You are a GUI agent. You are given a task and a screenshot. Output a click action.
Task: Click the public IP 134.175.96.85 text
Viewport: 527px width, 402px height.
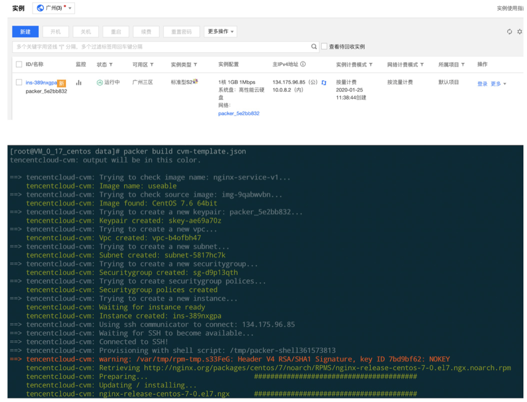[289, 82]
